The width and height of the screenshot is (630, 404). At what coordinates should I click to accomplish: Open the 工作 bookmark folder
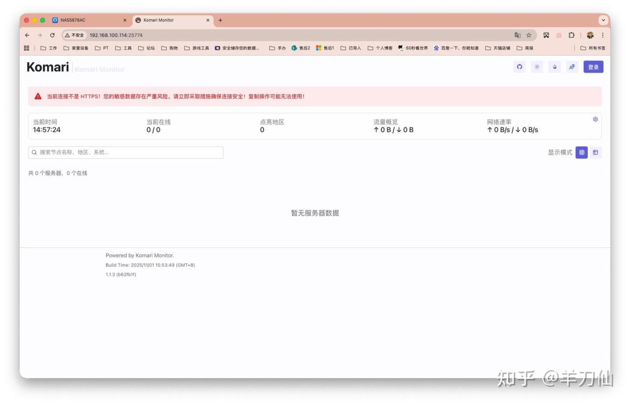click(x=49, y=48)
